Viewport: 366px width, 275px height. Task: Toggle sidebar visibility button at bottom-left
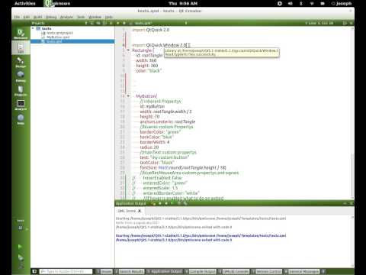(34, 271)
